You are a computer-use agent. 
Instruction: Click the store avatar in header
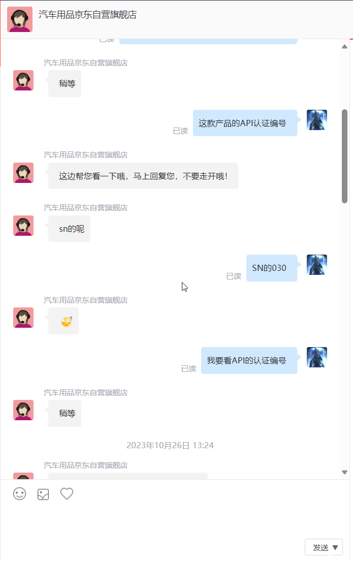(x=20, y=19)
